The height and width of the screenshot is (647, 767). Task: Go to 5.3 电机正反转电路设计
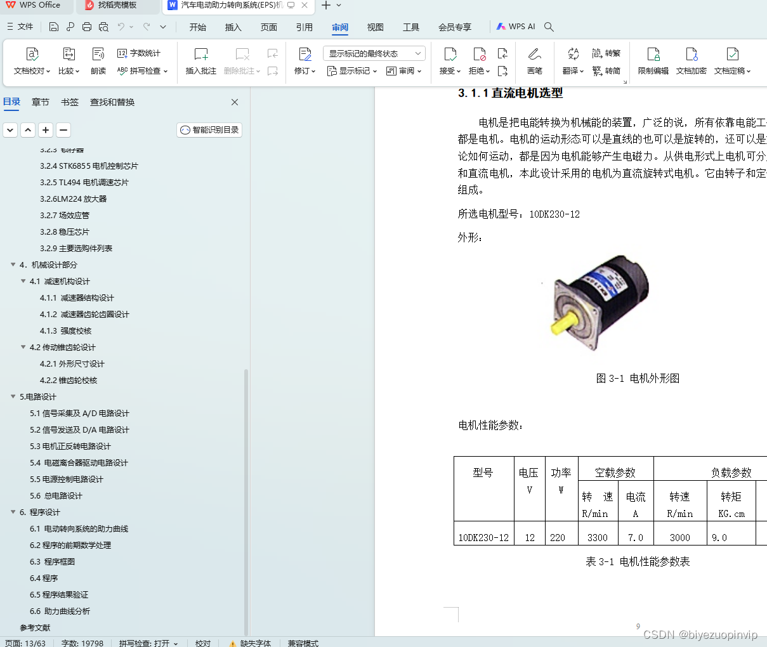pos(70,446)
